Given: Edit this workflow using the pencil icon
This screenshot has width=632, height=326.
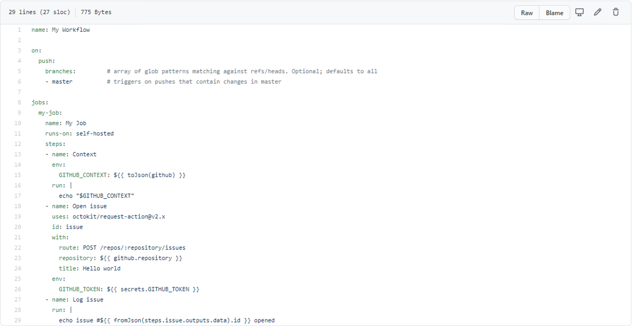Looking at the screenshot, I should coord(597,12).
